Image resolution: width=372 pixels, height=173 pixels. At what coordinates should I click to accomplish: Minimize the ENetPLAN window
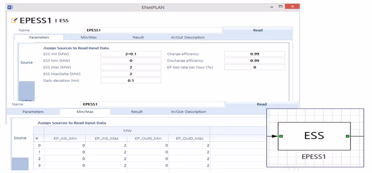pos(272,7)
